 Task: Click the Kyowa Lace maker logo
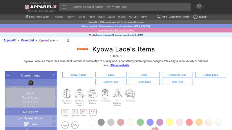[x=83, y=49]
